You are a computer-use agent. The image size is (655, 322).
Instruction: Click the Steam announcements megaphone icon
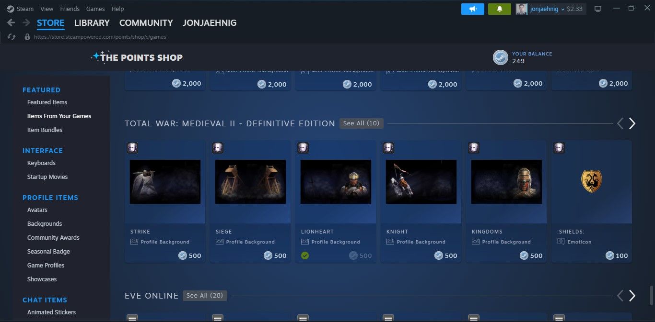click(472, 9)
